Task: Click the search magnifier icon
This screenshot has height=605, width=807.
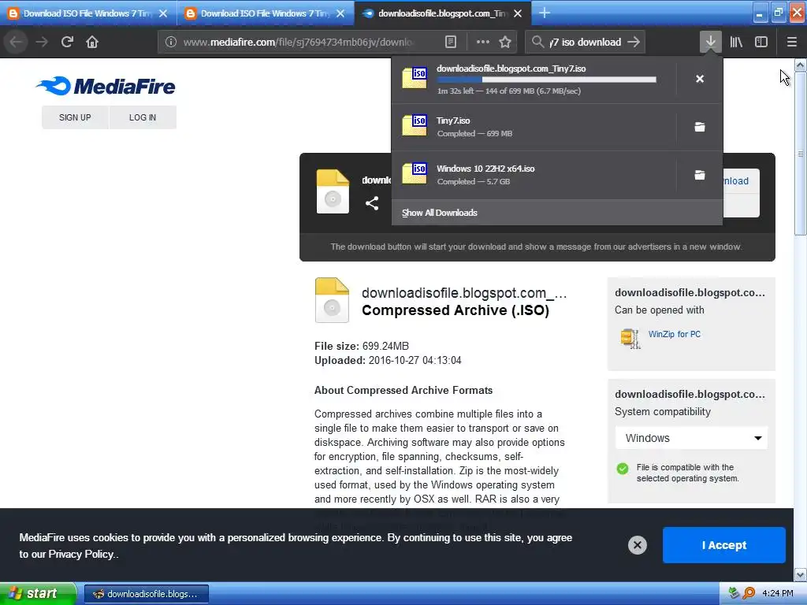Action: point(537,42)
